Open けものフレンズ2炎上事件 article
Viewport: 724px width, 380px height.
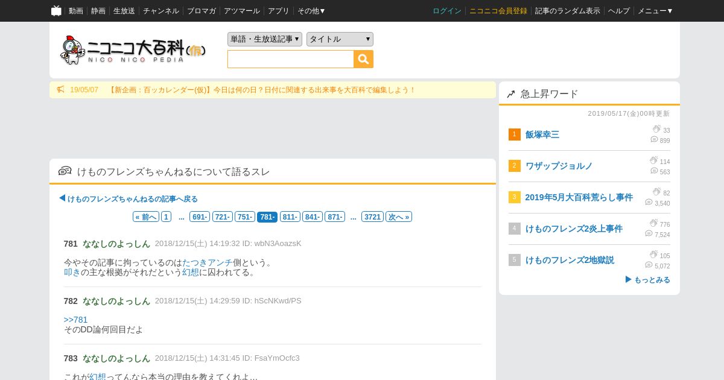(x=574, y=229)
